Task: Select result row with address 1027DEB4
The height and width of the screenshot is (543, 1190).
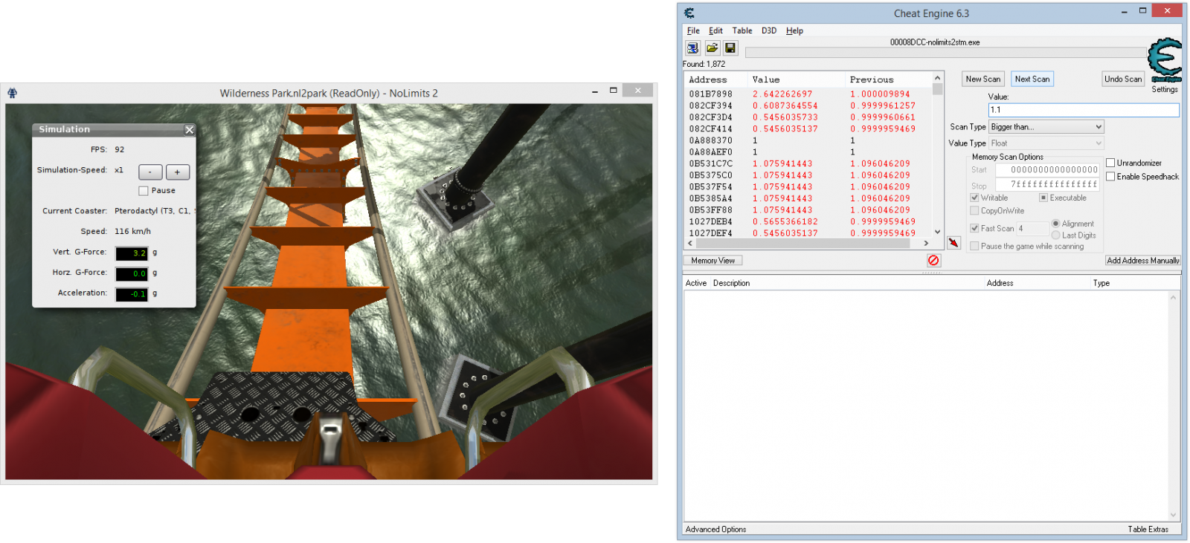Action: pyautogui.click(x=808, y=222)
